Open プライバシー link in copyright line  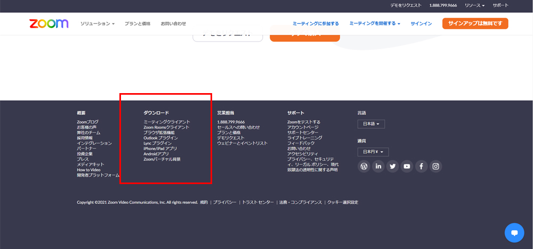tap(225, 202)
